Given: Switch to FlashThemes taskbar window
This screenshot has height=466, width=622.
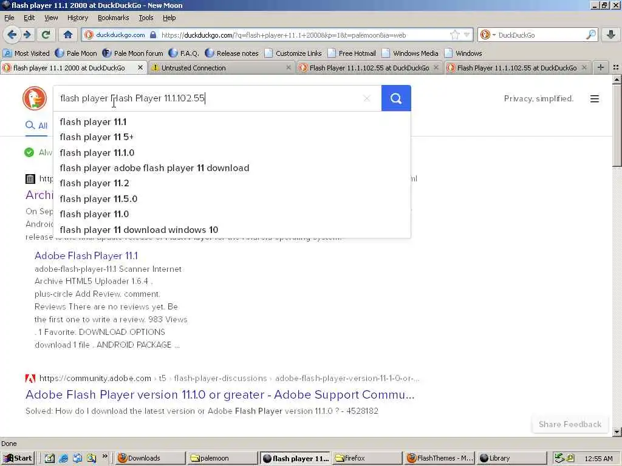Looking at the screenshot, I should [440, 458].
